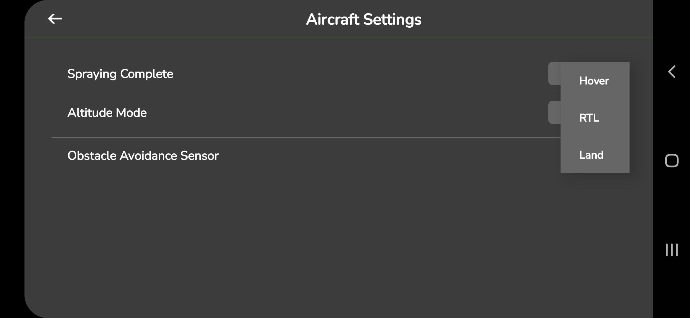690x318 pixels.
Task: Click the Spraying Complete dropdown box
Action: point(554,74)
